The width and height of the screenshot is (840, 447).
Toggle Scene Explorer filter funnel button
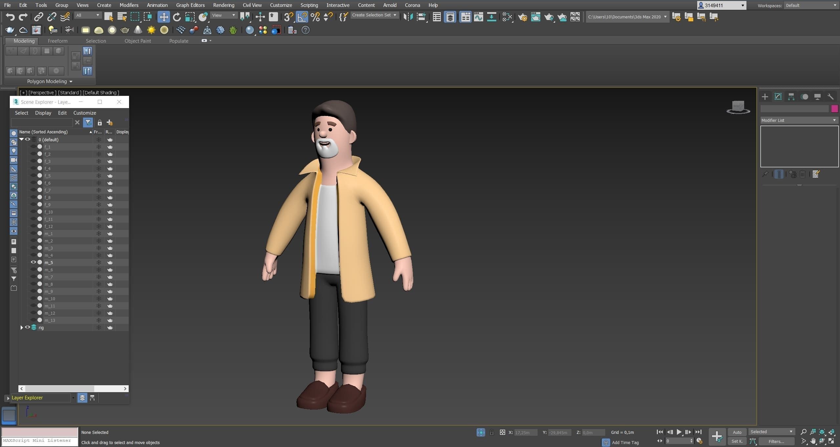pos(88,123)
